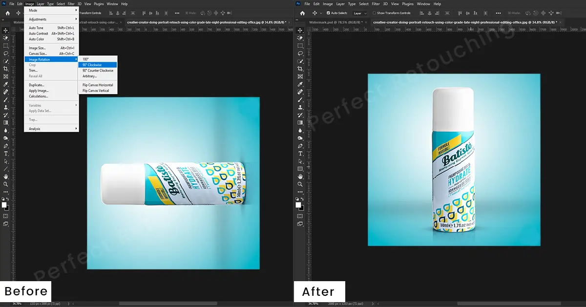
Task: Enable the Auto-Select checkbox
Action: [328, 13]
